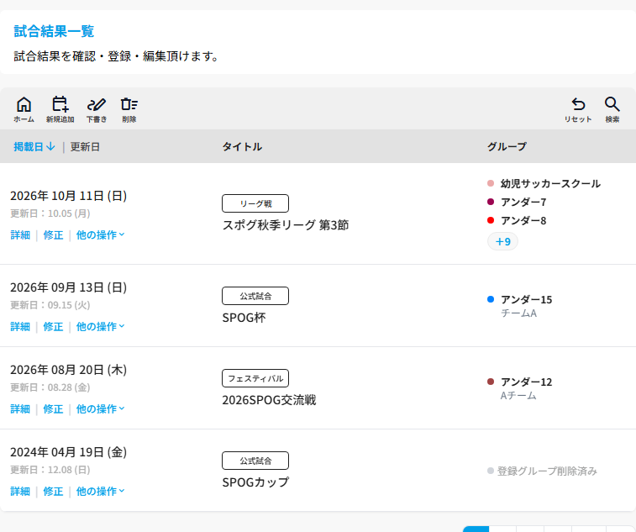
Task: Select the title SPOGカップ
Action: point(256,482)
